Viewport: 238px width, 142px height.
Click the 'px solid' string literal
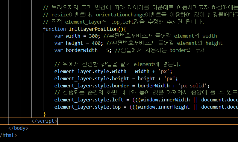(x=192, y=86)
